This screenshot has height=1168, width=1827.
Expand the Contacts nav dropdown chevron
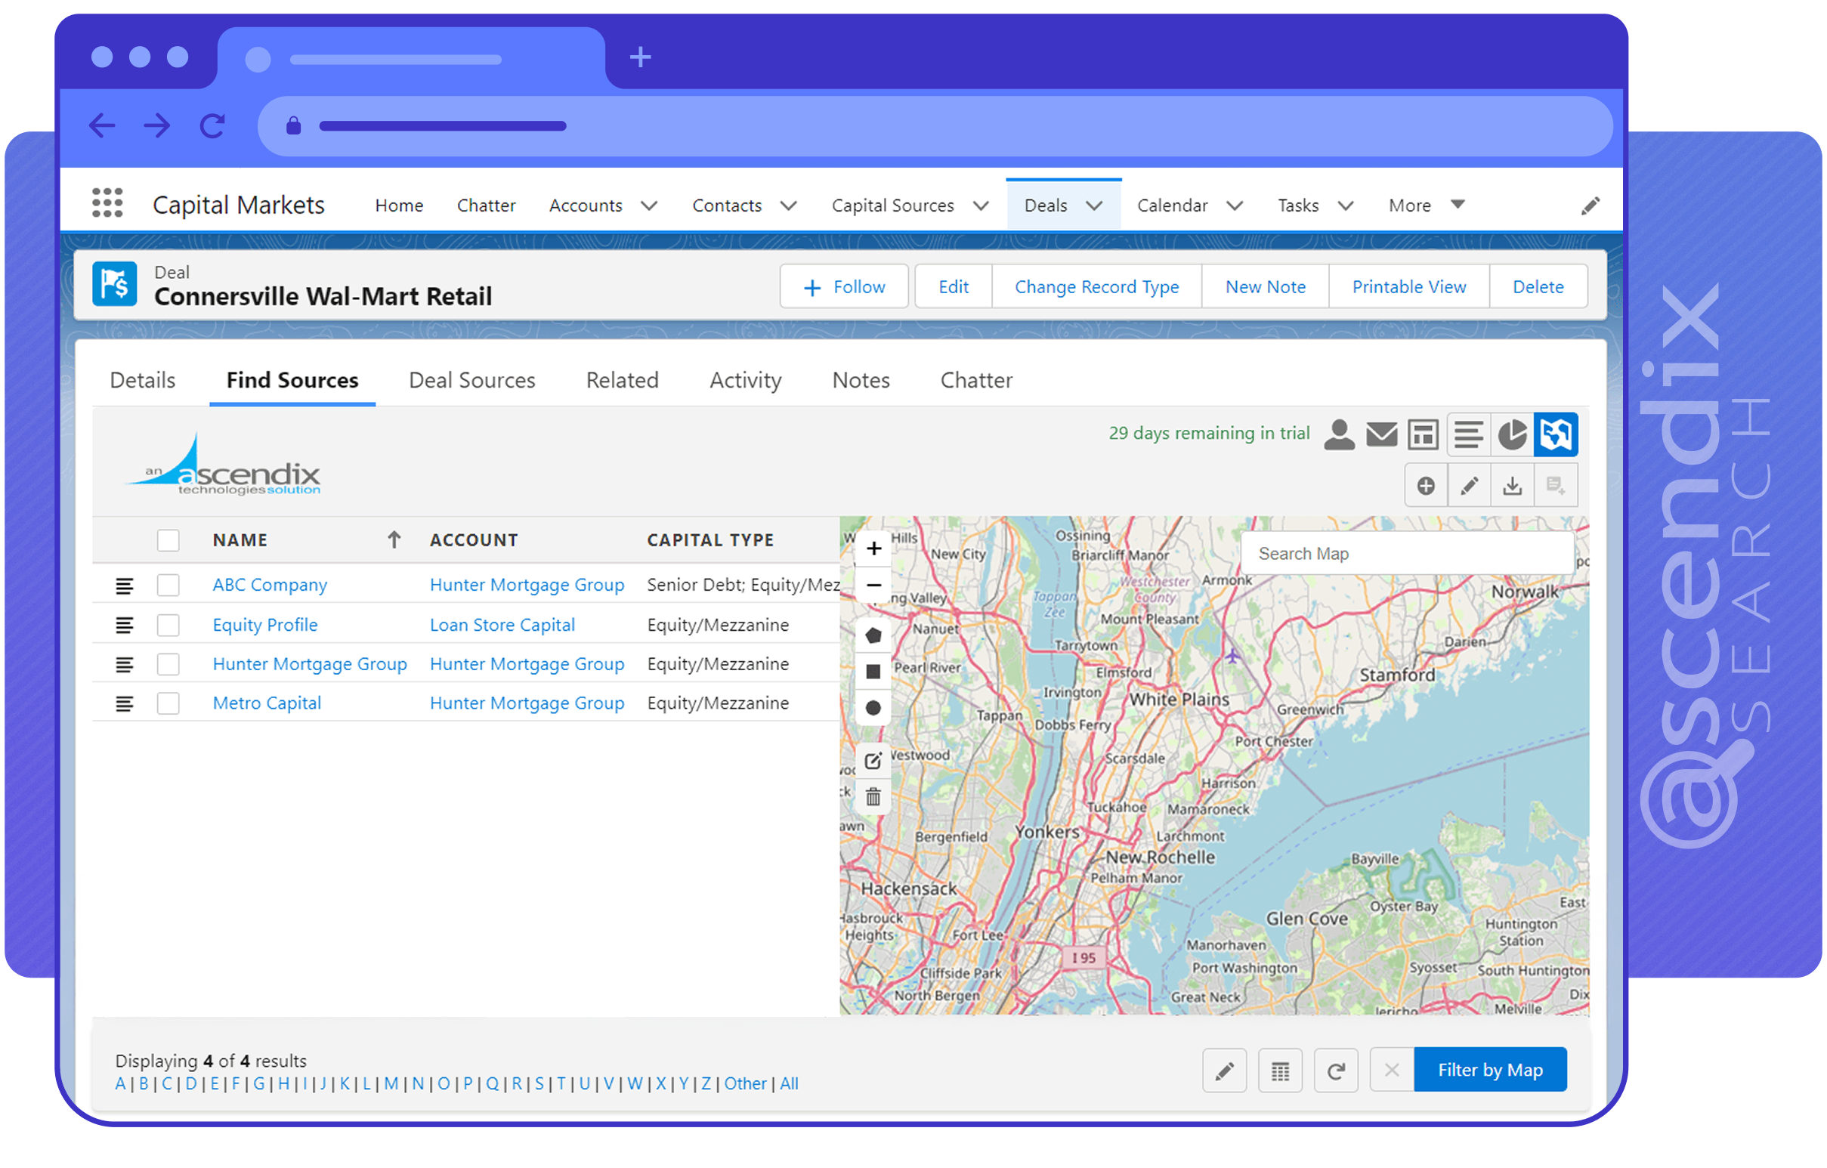tap(789, 205)
